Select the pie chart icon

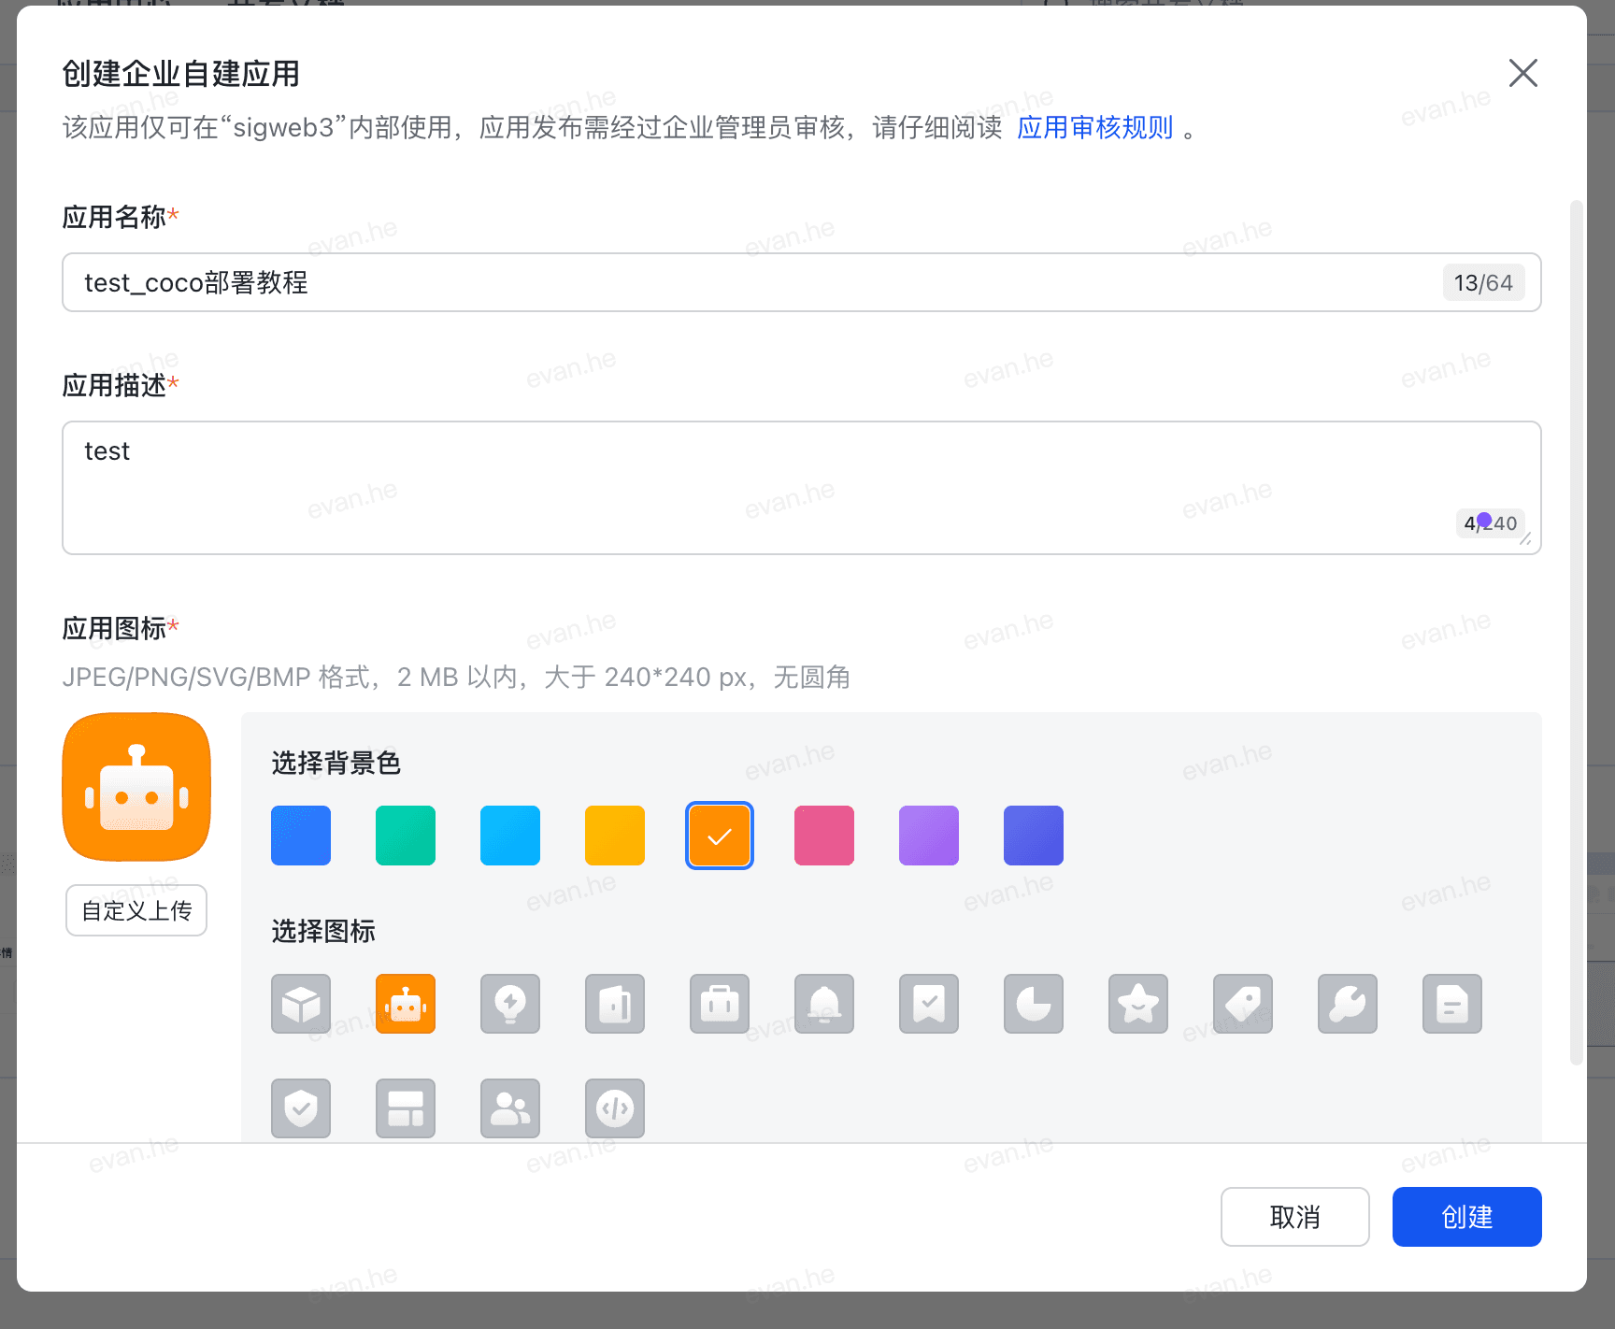[1034, 1004]
